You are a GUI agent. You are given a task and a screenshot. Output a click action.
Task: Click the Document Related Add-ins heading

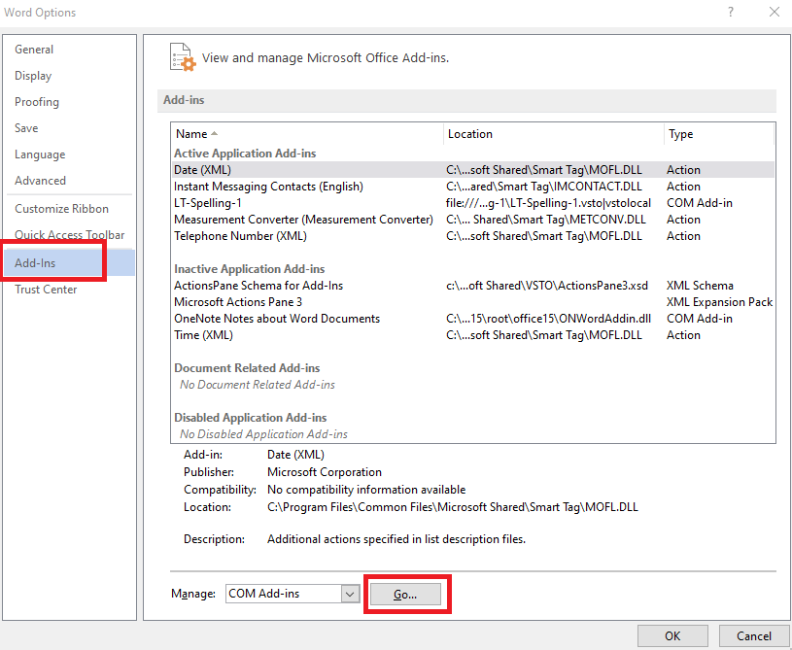[x=247, y=368]
